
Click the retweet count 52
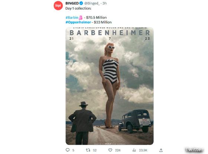tap(95, 150)
